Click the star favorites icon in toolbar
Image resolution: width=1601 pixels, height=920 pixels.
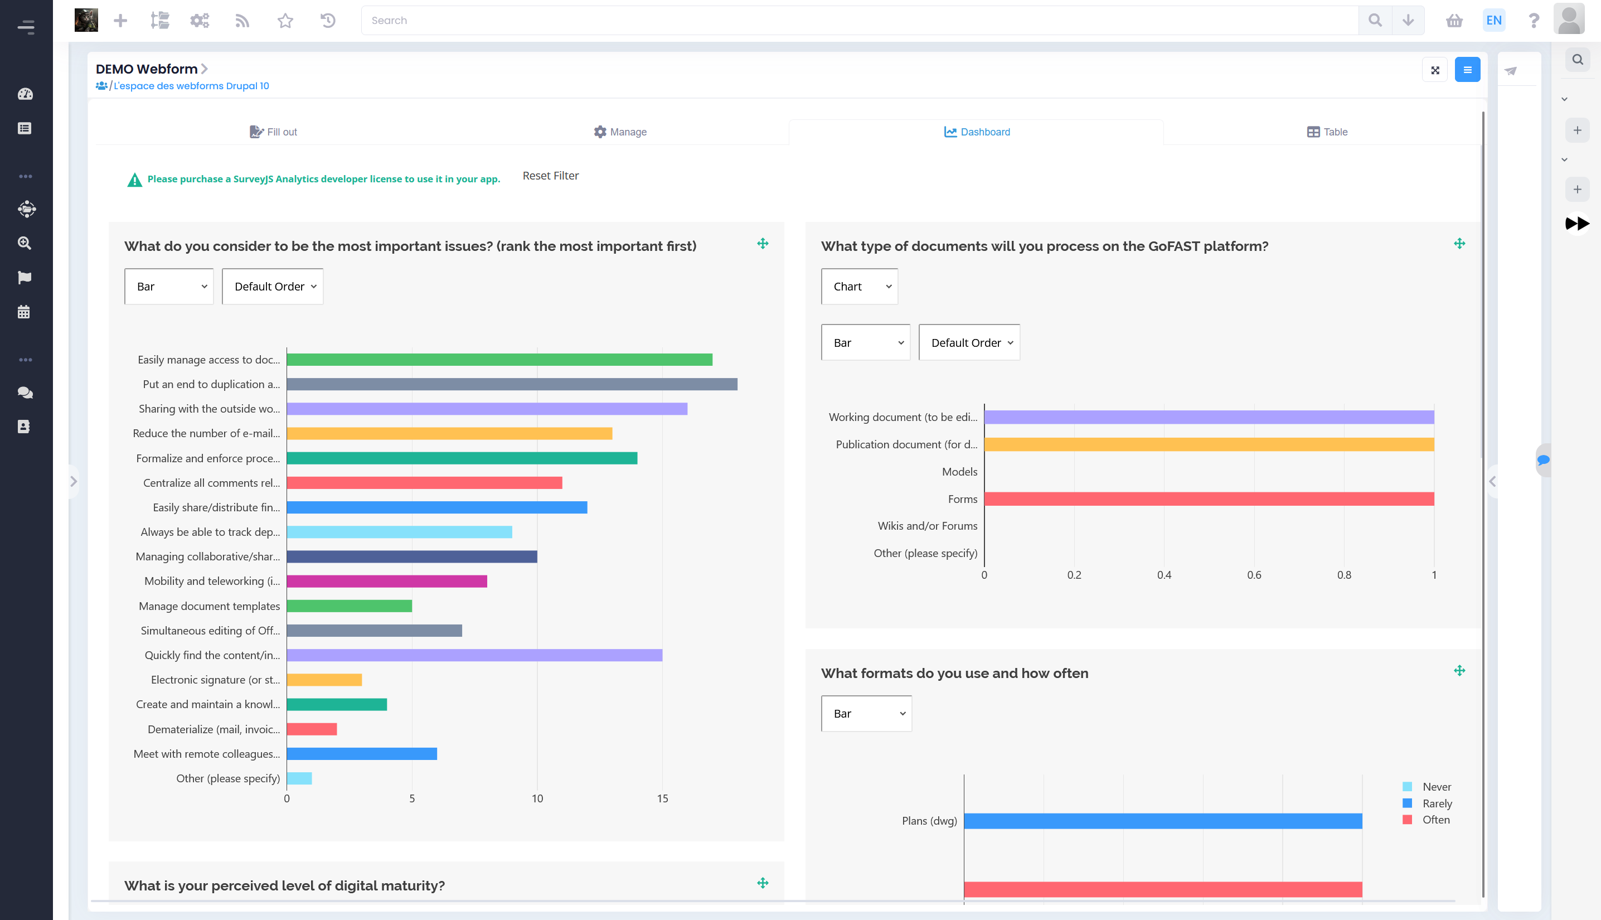(x=285, y=21)
